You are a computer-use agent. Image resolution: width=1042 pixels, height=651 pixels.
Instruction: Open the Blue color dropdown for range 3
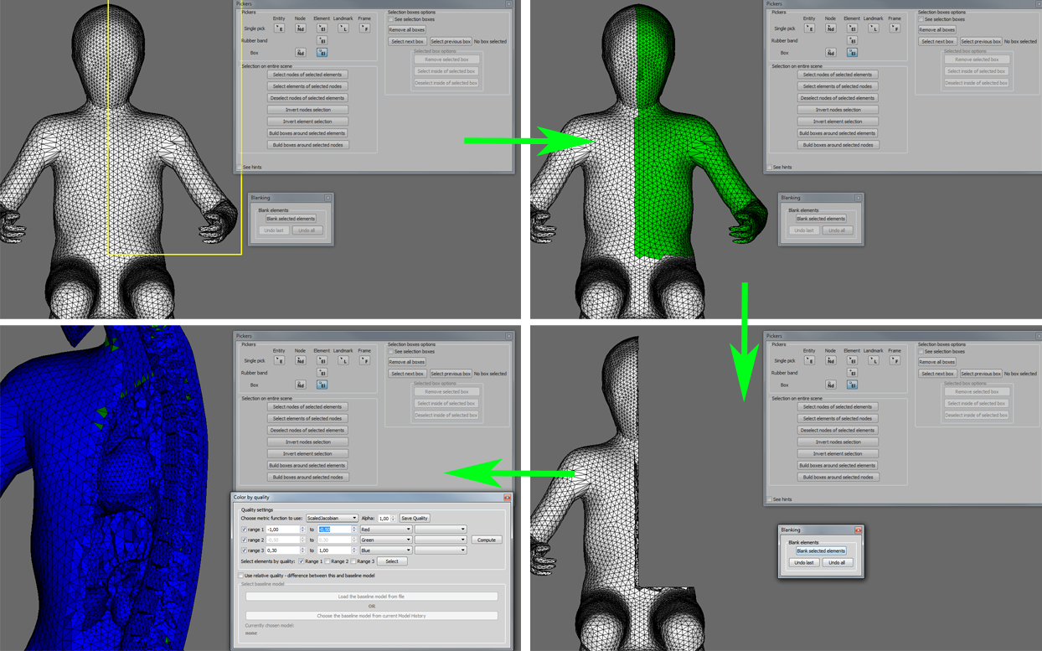point(385,550)
